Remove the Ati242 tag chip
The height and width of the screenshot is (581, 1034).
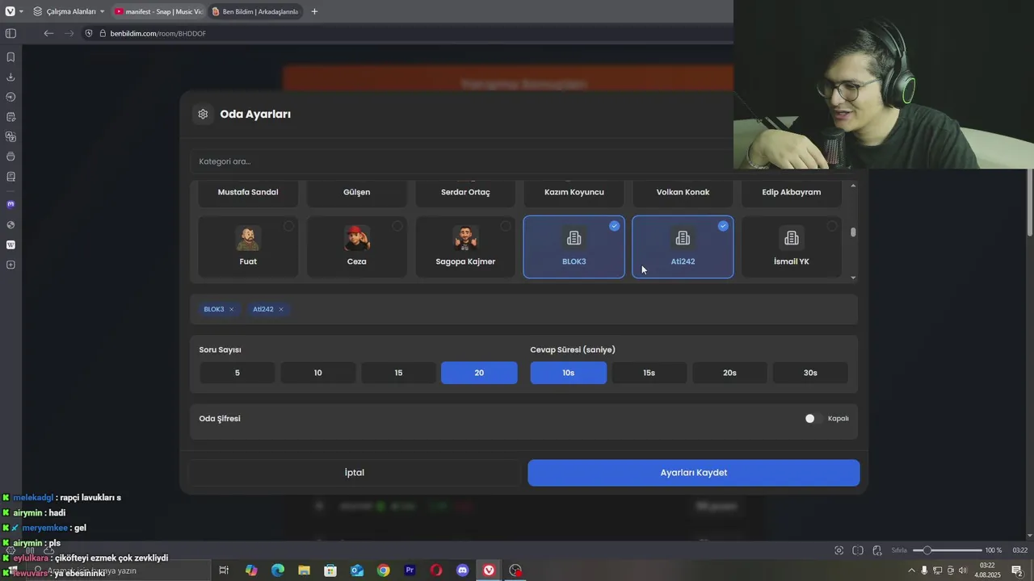[280, 309]
